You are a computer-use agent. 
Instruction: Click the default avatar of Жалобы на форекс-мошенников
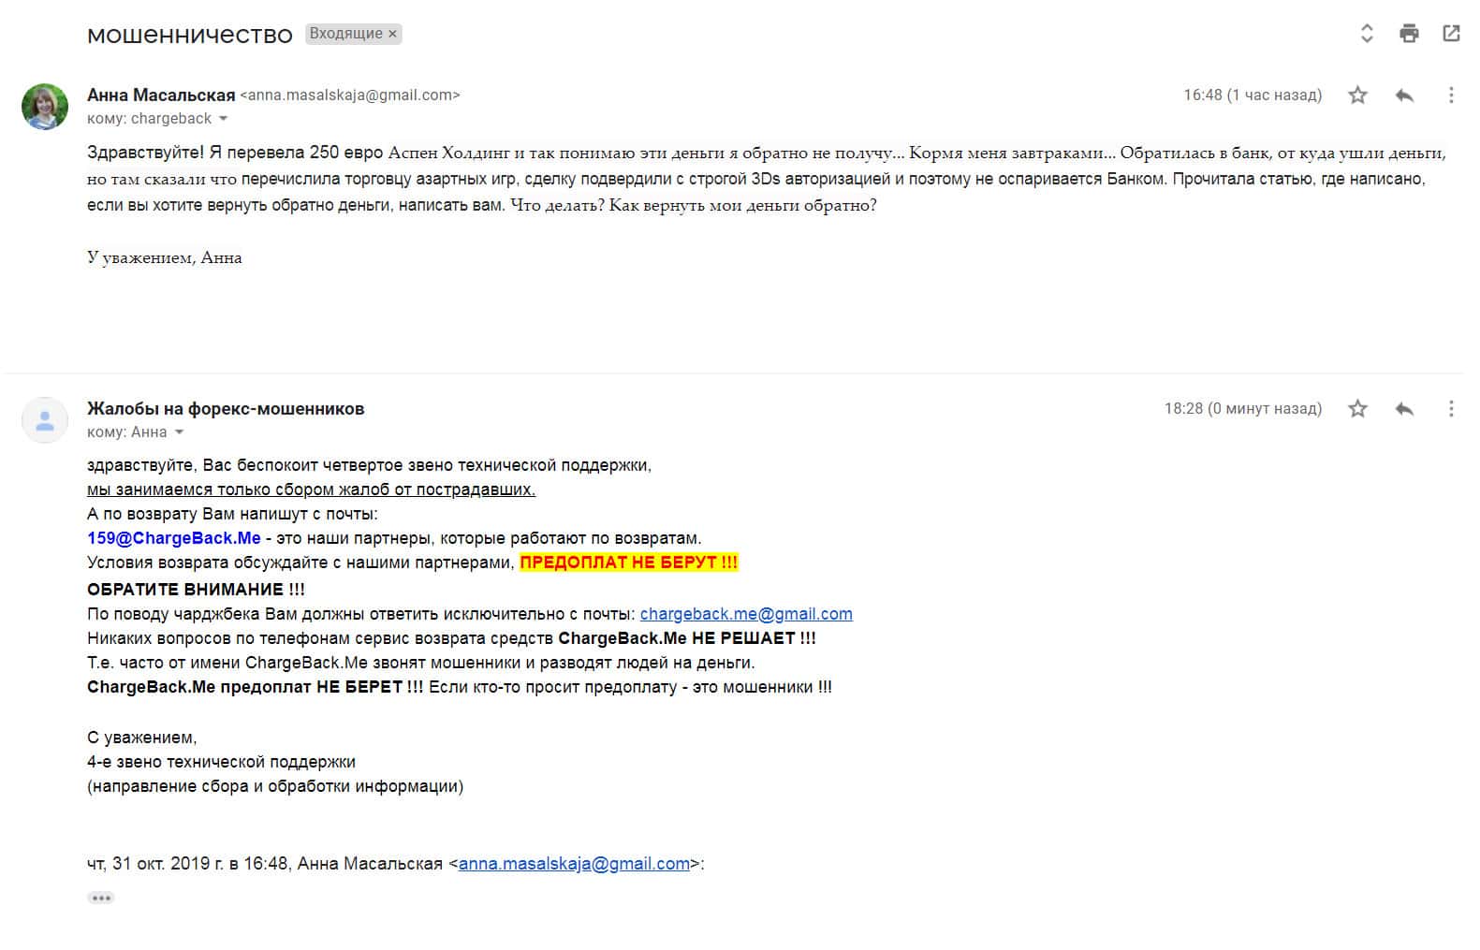(x=45, y=420)
